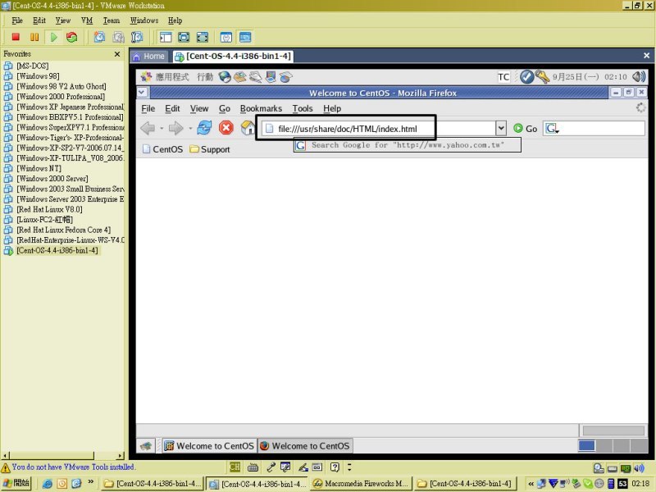Click Firefox Reload icon

click(x=204, y=128)
